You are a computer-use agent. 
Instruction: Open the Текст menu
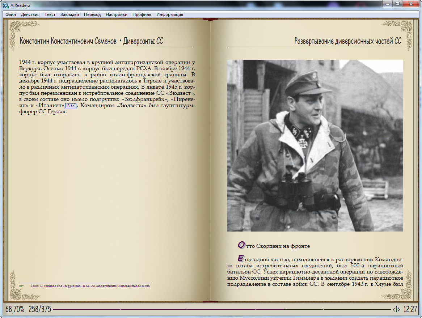coord(50,14)
